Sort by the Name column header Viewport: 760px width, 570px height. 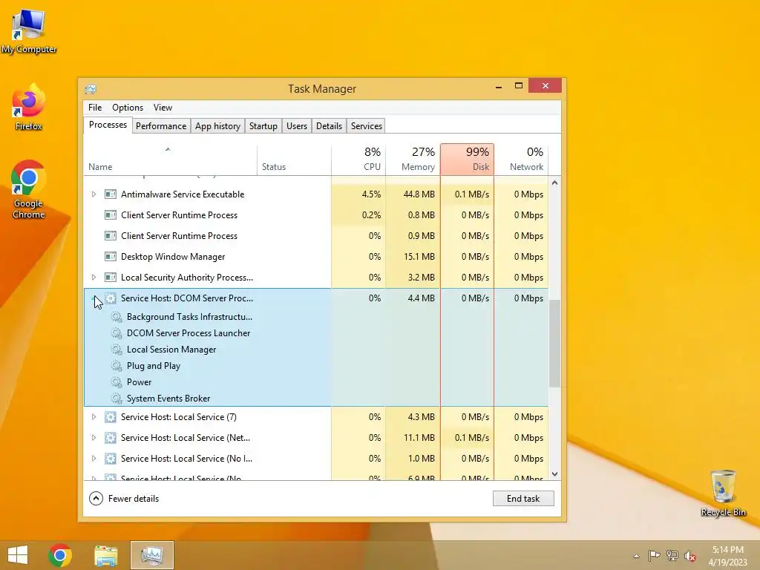[x=170, y=160]
